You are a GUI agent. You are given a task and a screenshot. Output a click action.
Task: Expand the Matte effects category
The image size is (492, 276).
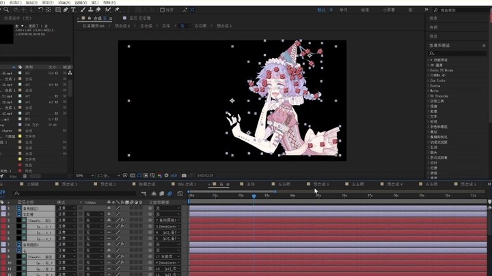pyautogui.click(x=428, y=91)
